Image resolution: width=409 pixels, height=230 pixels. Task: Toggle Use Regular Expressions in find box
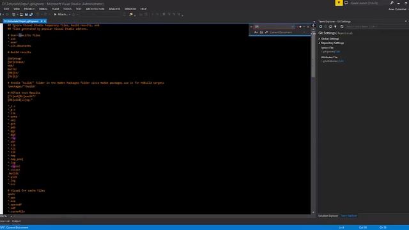click(266, 33)
